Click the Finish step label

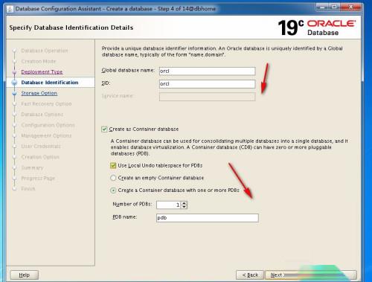[28, 189]
